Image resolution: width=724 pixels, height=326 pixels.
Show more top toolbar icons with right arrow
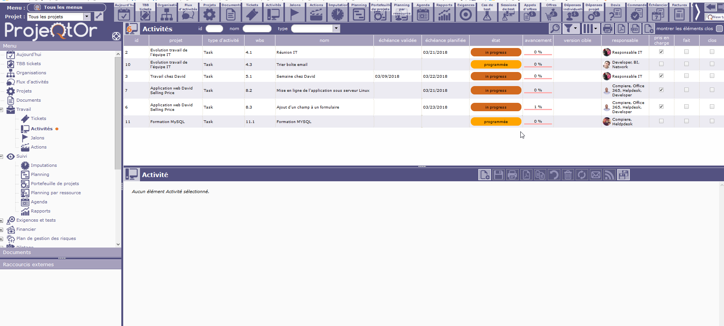point(698,12)
